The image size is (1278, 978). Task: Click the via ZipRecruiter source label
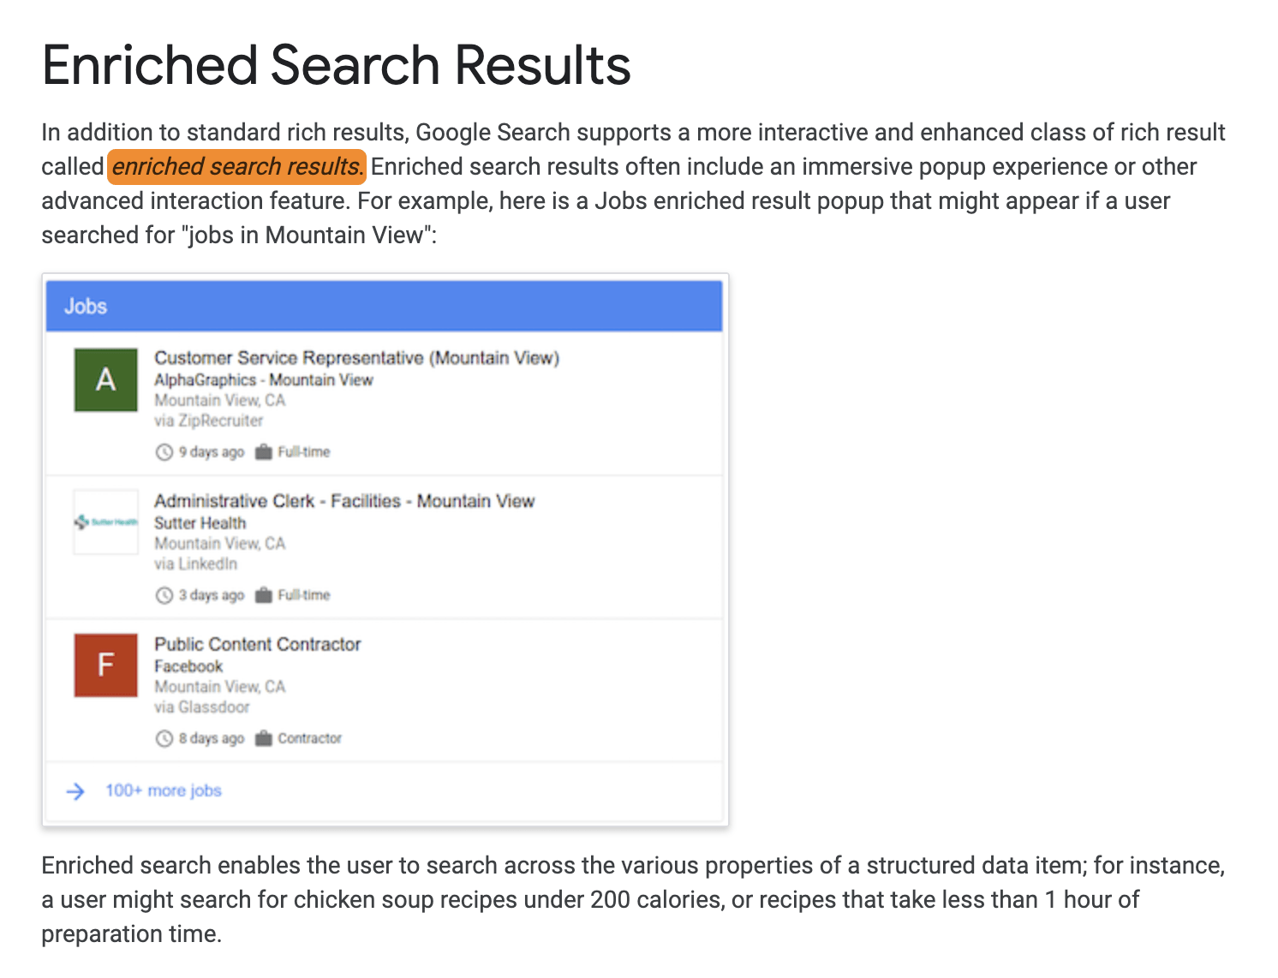[x=208, y=420]
